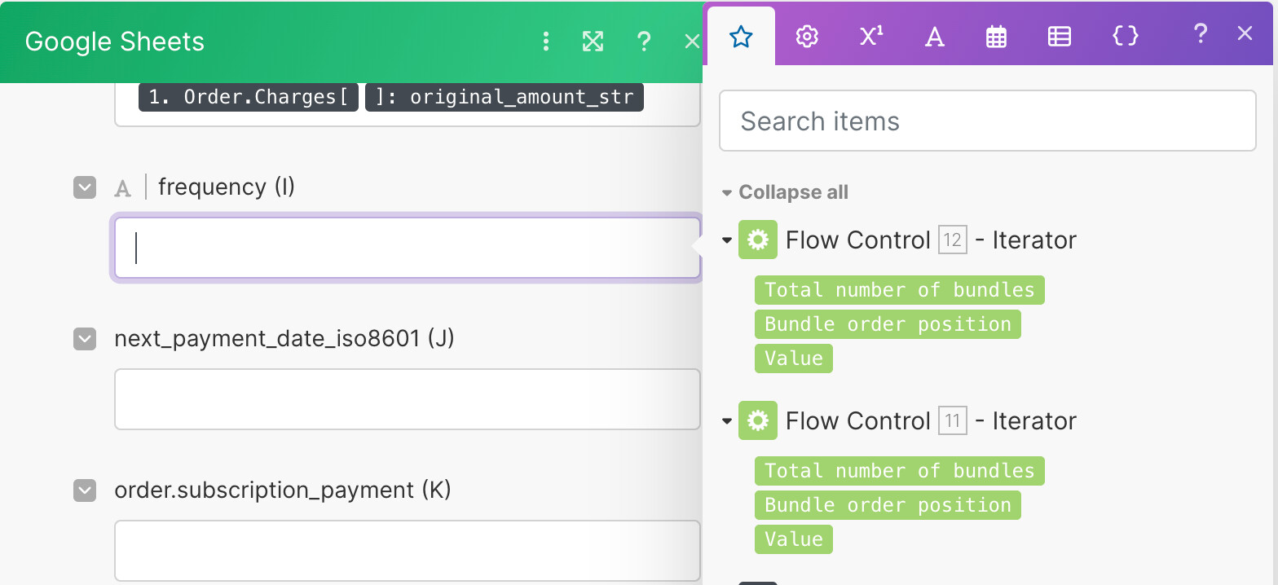1278x585 pixels.
Task: Open help in the mapping panel
Action: pyautogui.click(x=1200, y=33)
